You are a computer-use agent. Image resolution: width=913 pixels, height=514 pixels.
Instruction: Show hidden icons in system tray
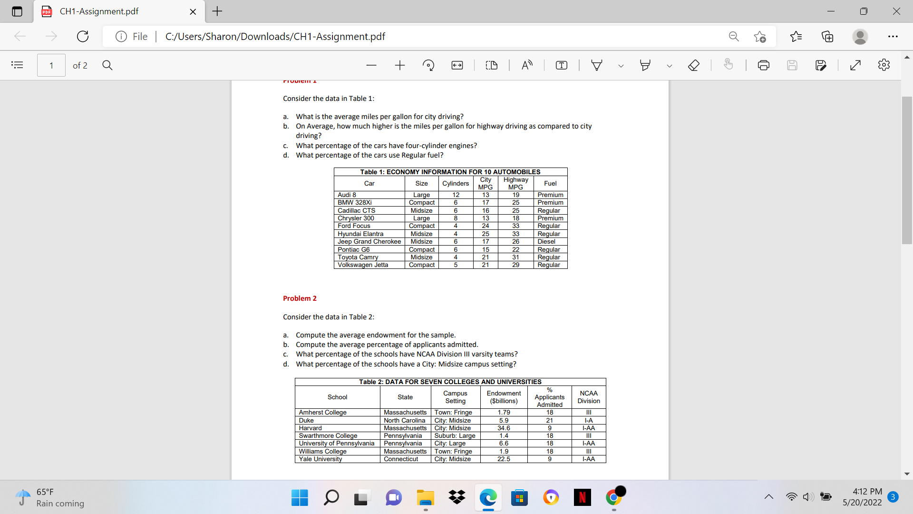click(x=768, y=497)
